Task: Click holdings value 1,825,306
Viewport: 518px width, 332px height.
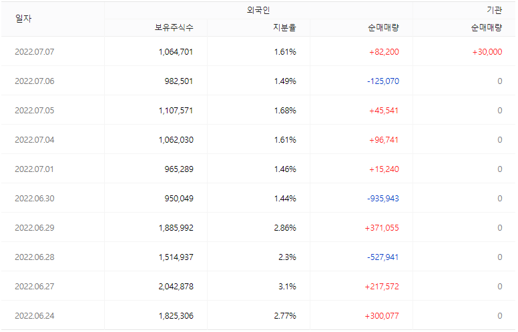Action: click(176, 316)
